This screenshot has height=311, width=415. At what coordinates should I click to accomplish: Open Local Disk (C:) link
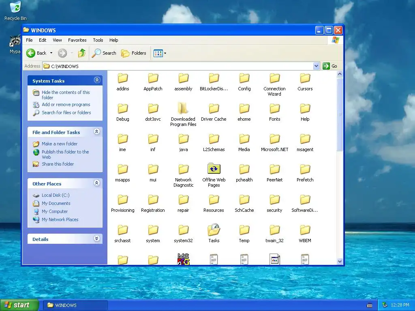(x=56, y=195)
